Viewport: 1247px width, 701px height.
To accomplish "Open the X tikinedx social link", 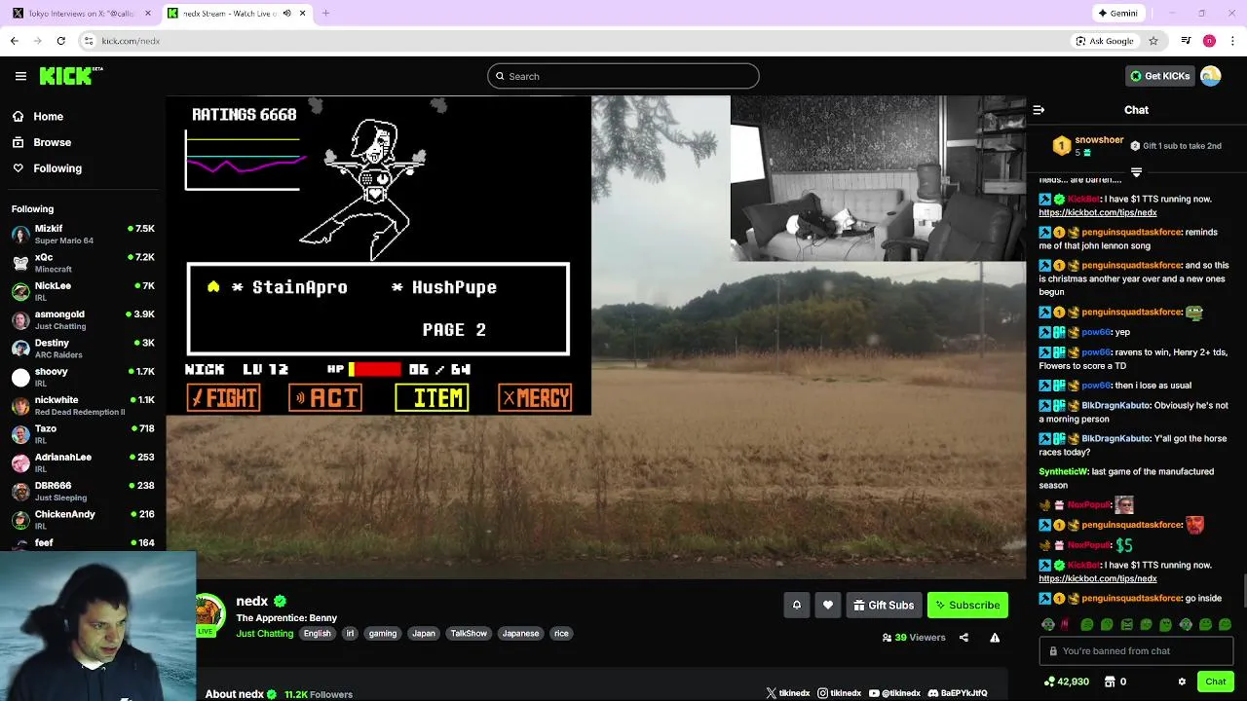I will click(x=787, y=693).
